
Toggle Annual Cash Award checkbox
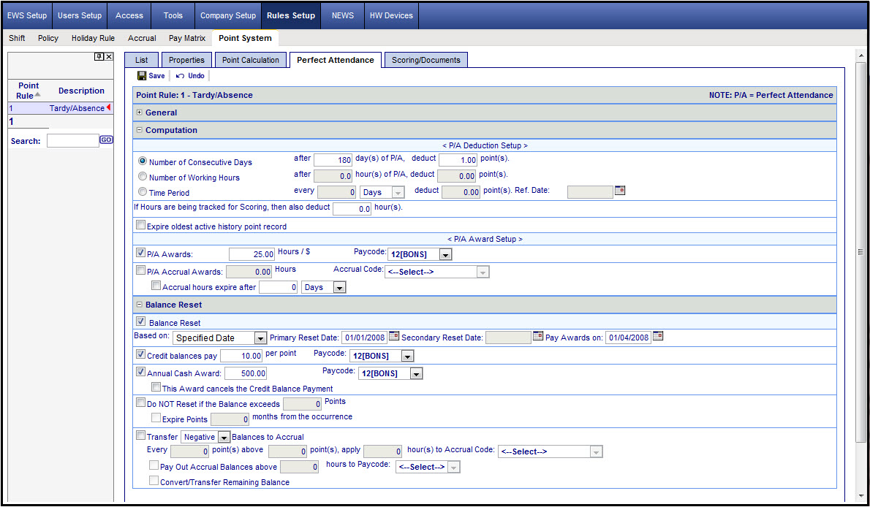pyautogui.click(x=141, y=372)
